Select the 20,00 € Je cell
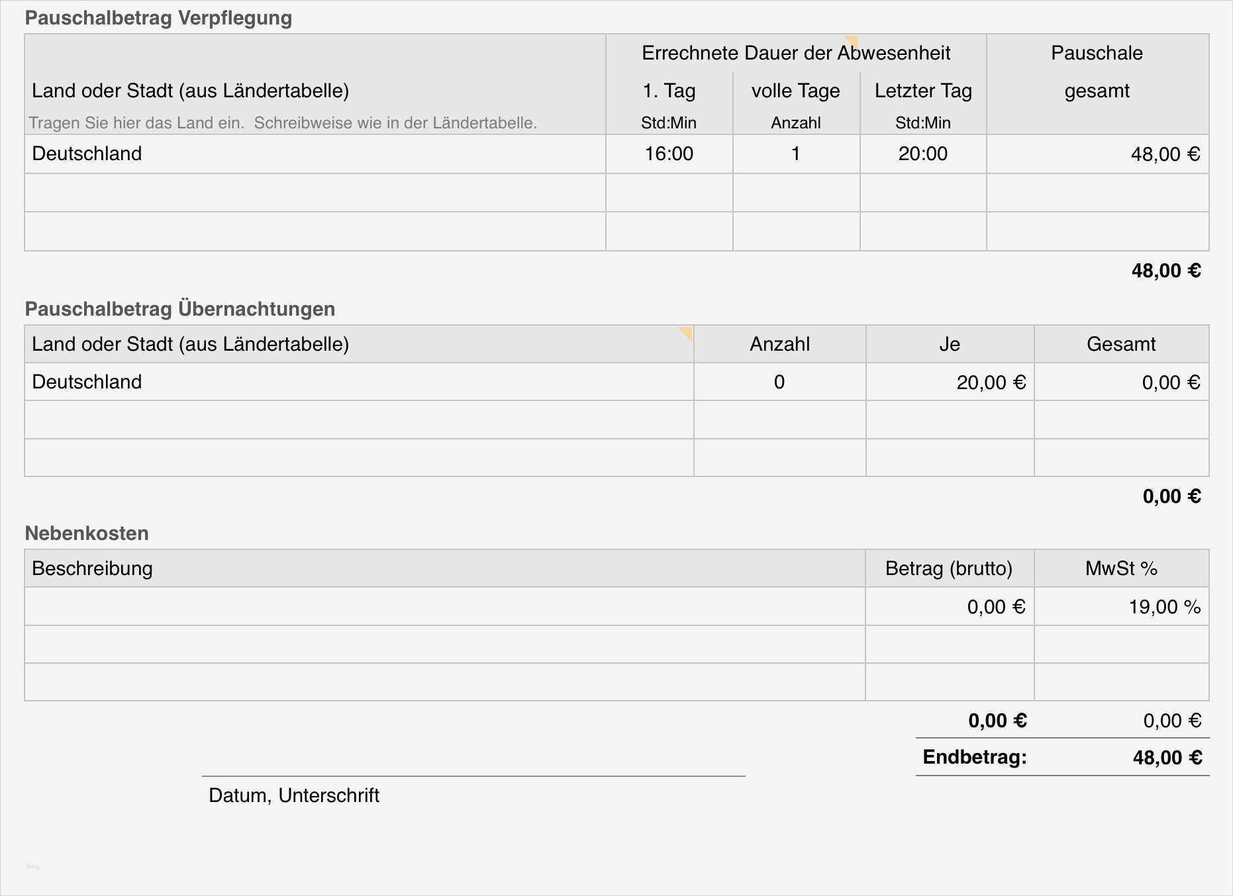1233x896 pixels. coord(950,382)
